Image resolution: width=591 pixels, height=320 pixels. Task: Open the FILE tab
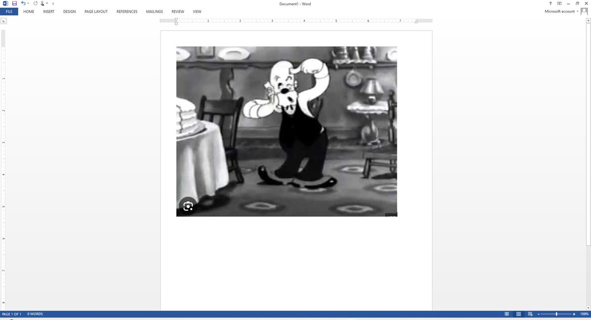point(9,11)
